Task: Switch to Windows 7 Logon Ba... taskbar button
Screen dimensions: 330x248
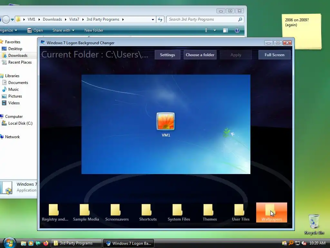Action: tap(129, 243)
